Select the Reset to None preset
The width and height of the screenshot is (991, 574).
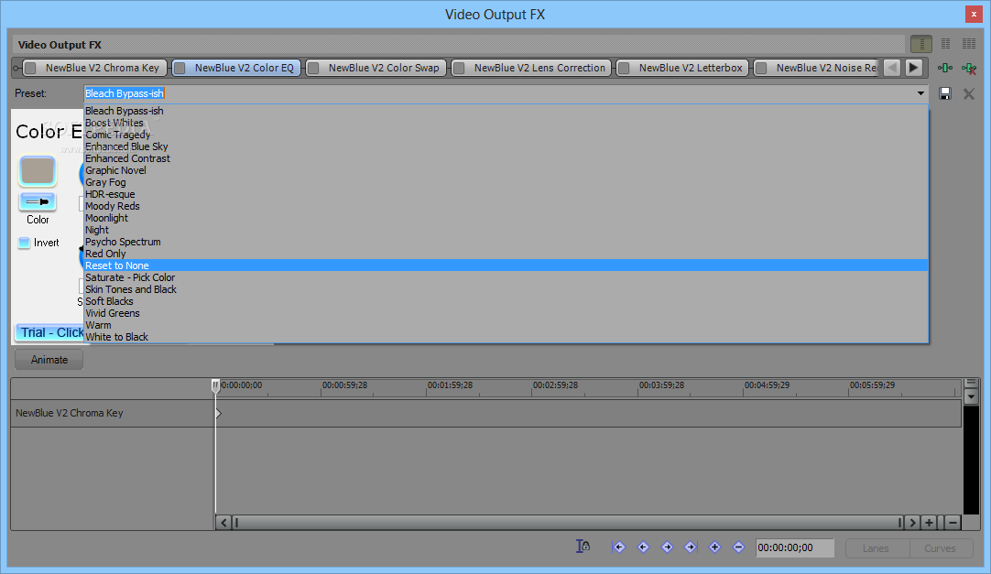coord(506,265)
